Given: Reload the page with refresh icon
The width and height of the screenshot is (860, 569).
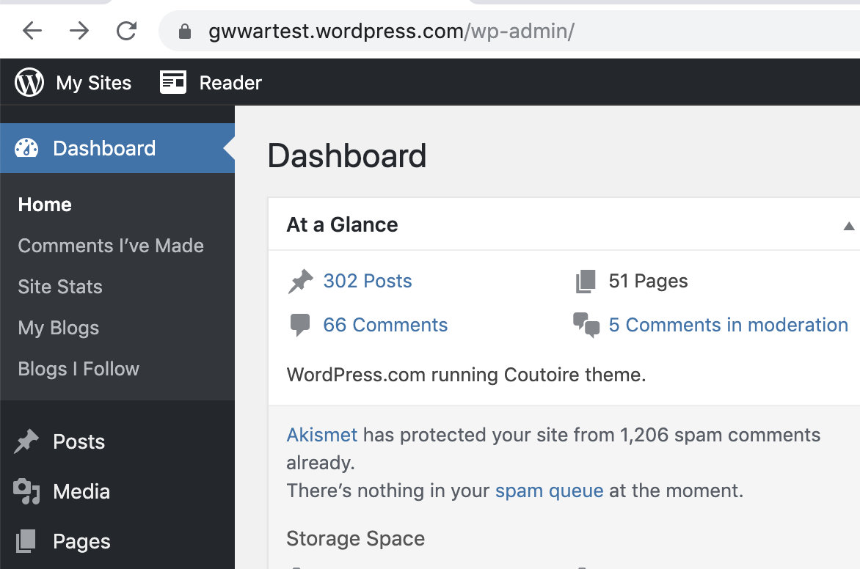Looking at the screenshot, I should (127, 31).
